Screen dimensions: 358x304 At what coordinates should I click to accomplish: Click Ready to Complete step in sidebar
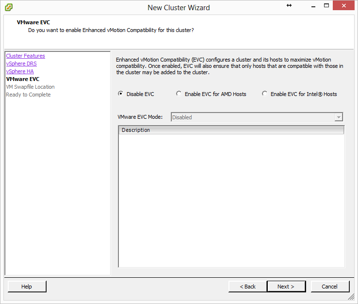click(x=28, y=95)
